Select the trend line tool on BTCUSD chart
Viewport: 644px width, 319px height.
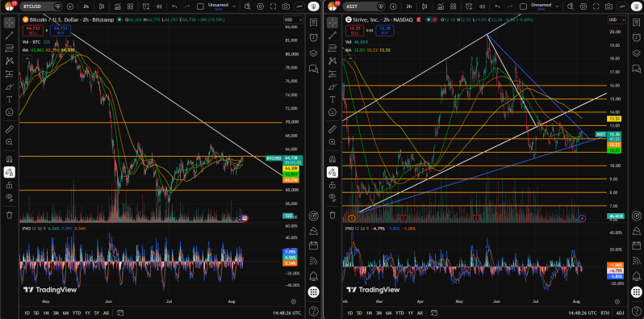tap(10, 36)
